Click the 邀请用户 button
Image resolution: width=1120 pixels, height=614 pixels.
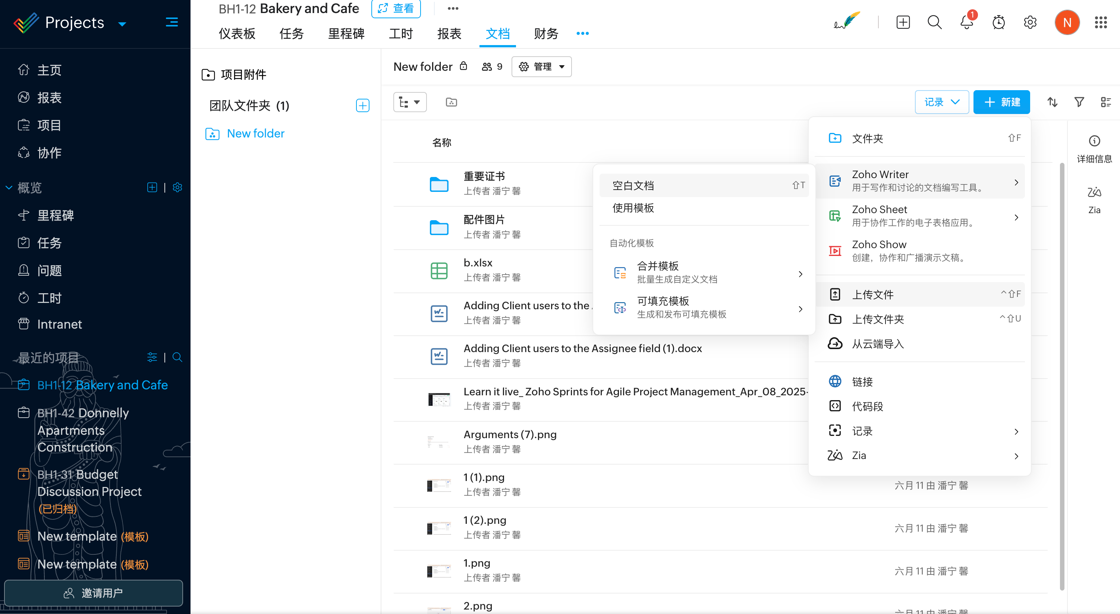pos(94,593)
